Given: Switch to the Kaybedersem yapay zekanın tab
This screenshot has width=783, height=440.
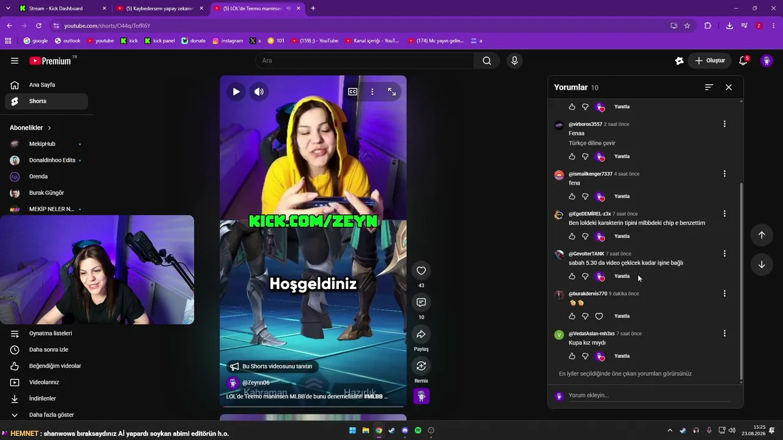Looking at the screenshot, I should tap(160, 9).
